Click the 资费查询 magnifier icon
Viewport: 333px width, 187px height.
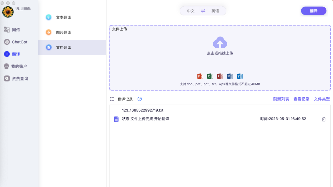tap(6, 78)
